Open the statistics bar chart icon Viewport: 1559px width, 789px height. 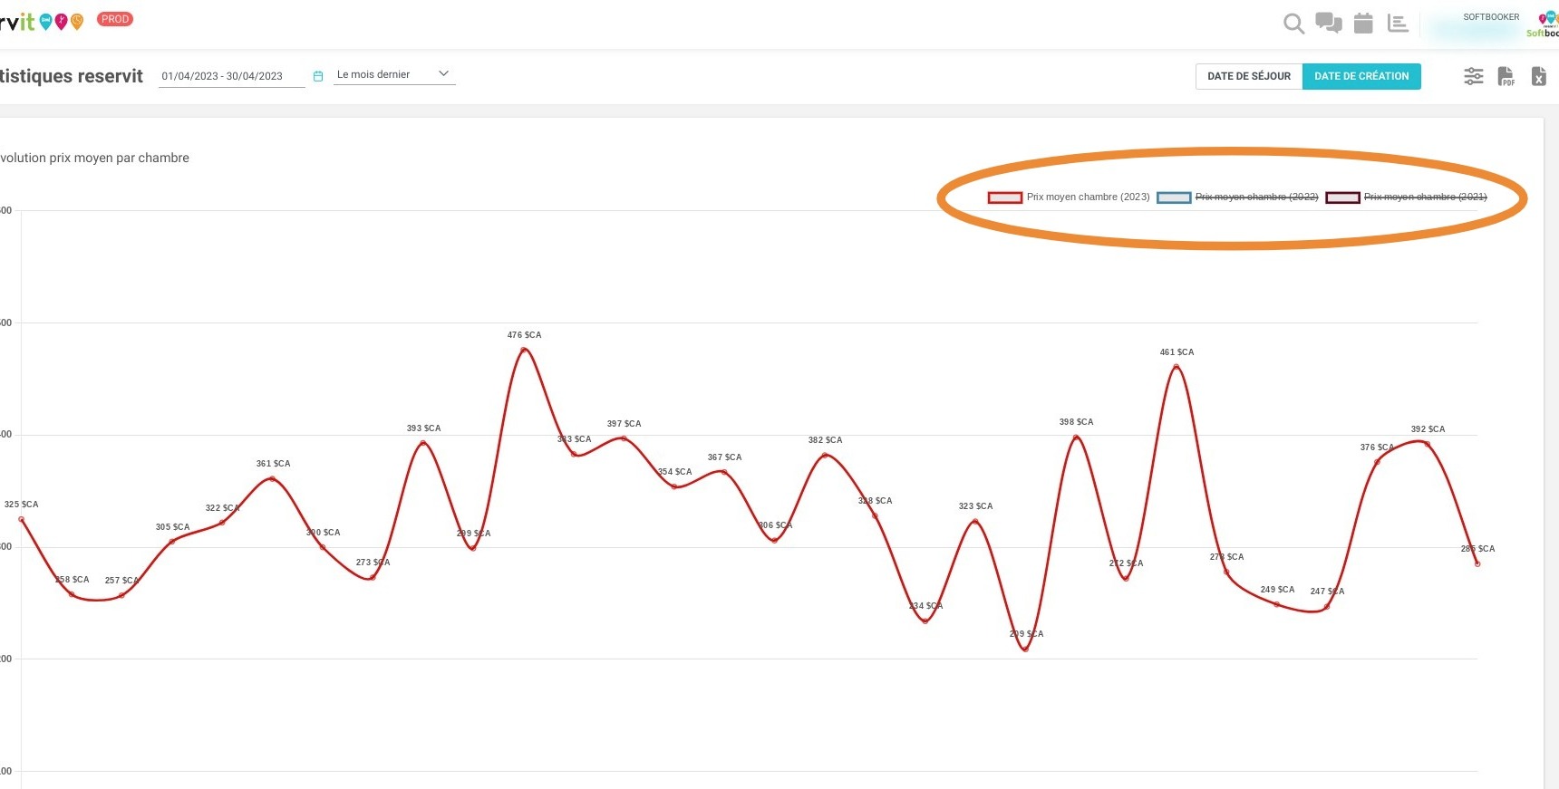[x=1398, y=24]
